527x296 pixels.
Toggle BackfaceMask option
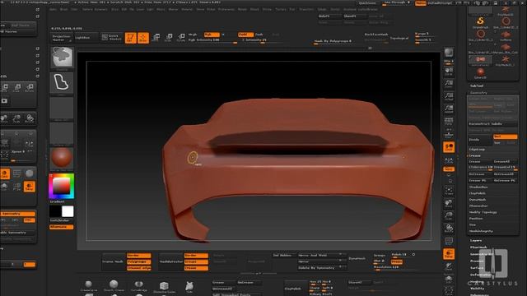(x=376, y=35)
